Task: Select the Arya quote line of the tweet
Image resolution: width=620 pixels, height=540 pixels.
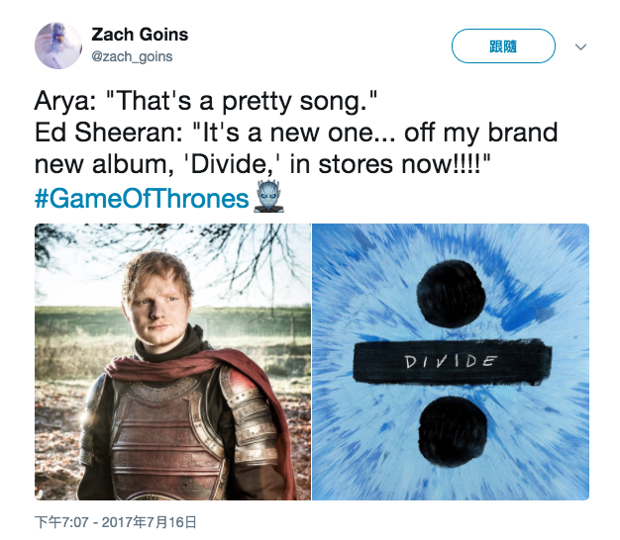Action: (206, 101)
